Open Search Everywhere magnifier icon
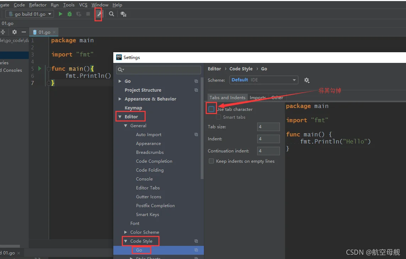 (x=111, y=14)
